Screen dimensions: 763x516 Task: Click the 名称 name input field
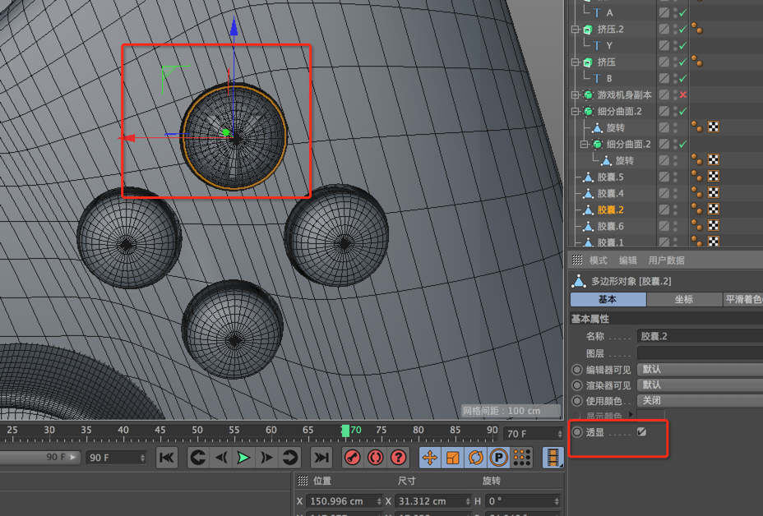click(x=700, y=336)
